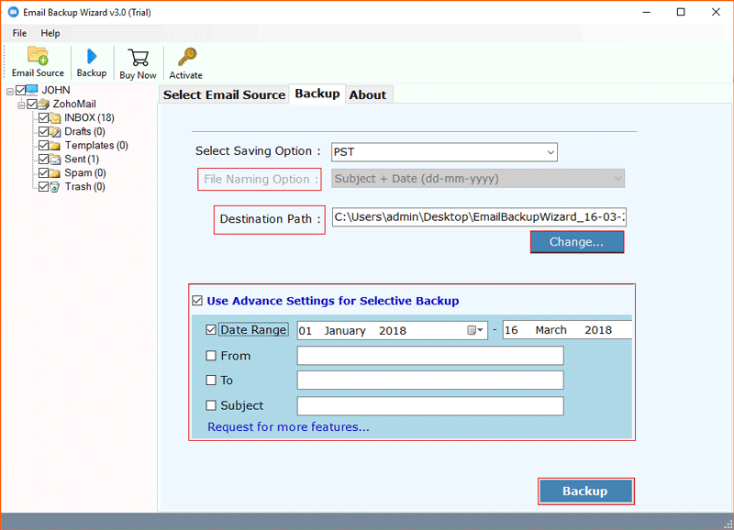The width and height of the screenshot is (734, 530).
Task: Select the JOHN tree label
Action: [56, 90]
